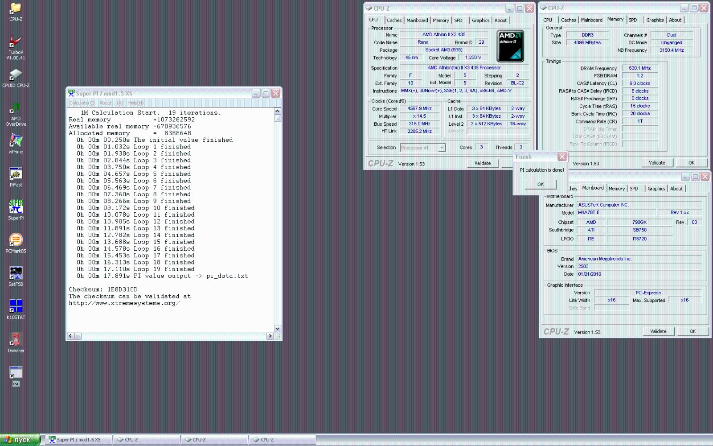Click Super PI window title icon
The width and height of the screenshot is (713, 446).
pyautogui.click(x=71, y=93)
